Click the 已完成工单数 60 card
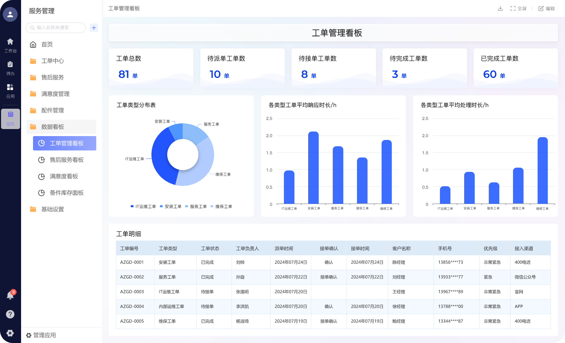The image size is (565, 343). coord(516,68)
